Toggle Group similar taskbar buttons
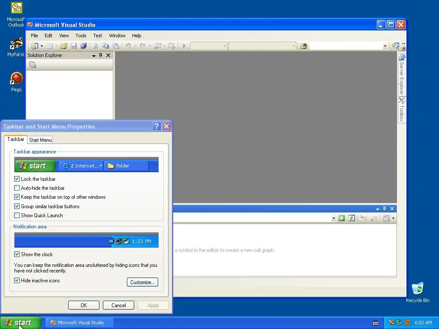 coord(17,206)
